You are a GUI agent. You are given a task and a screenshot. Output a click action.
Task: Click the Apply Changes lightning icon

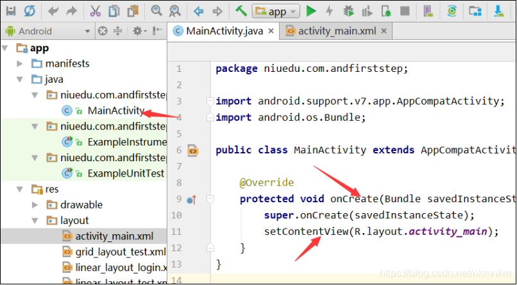coord(329,12)
